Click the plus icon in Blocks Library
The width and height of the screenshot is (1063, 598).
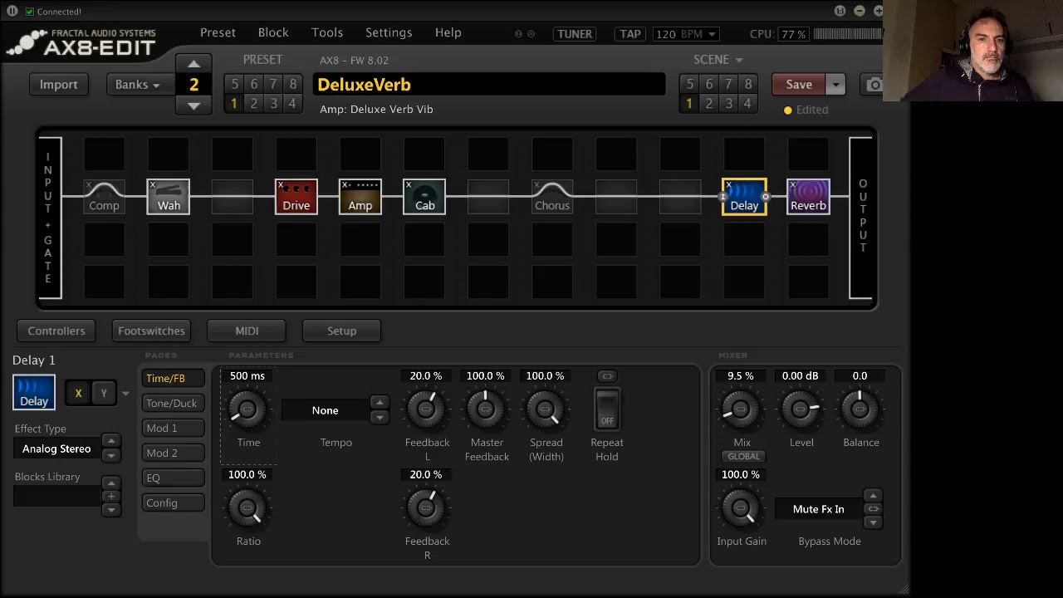pos(111,496)
